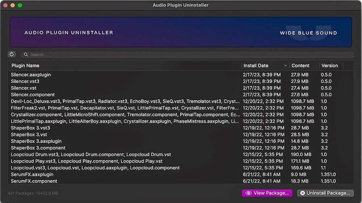Click the Wide Blue Sound logo
The width and height of the screenshot is (362, 203).
click(308, 33)
